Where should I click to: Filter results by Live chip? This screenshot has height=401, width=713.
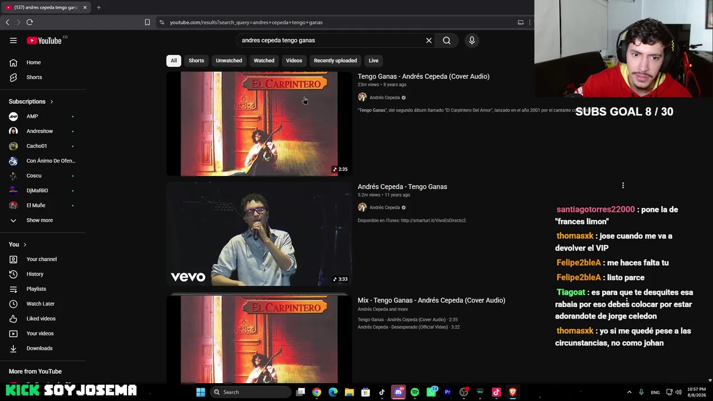pyautogui.click(x=373, y=61)
